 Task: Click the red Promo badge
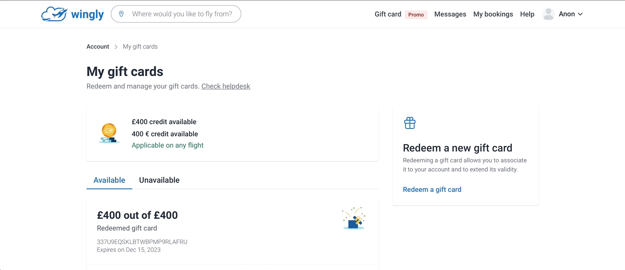[x=416, y=14]
